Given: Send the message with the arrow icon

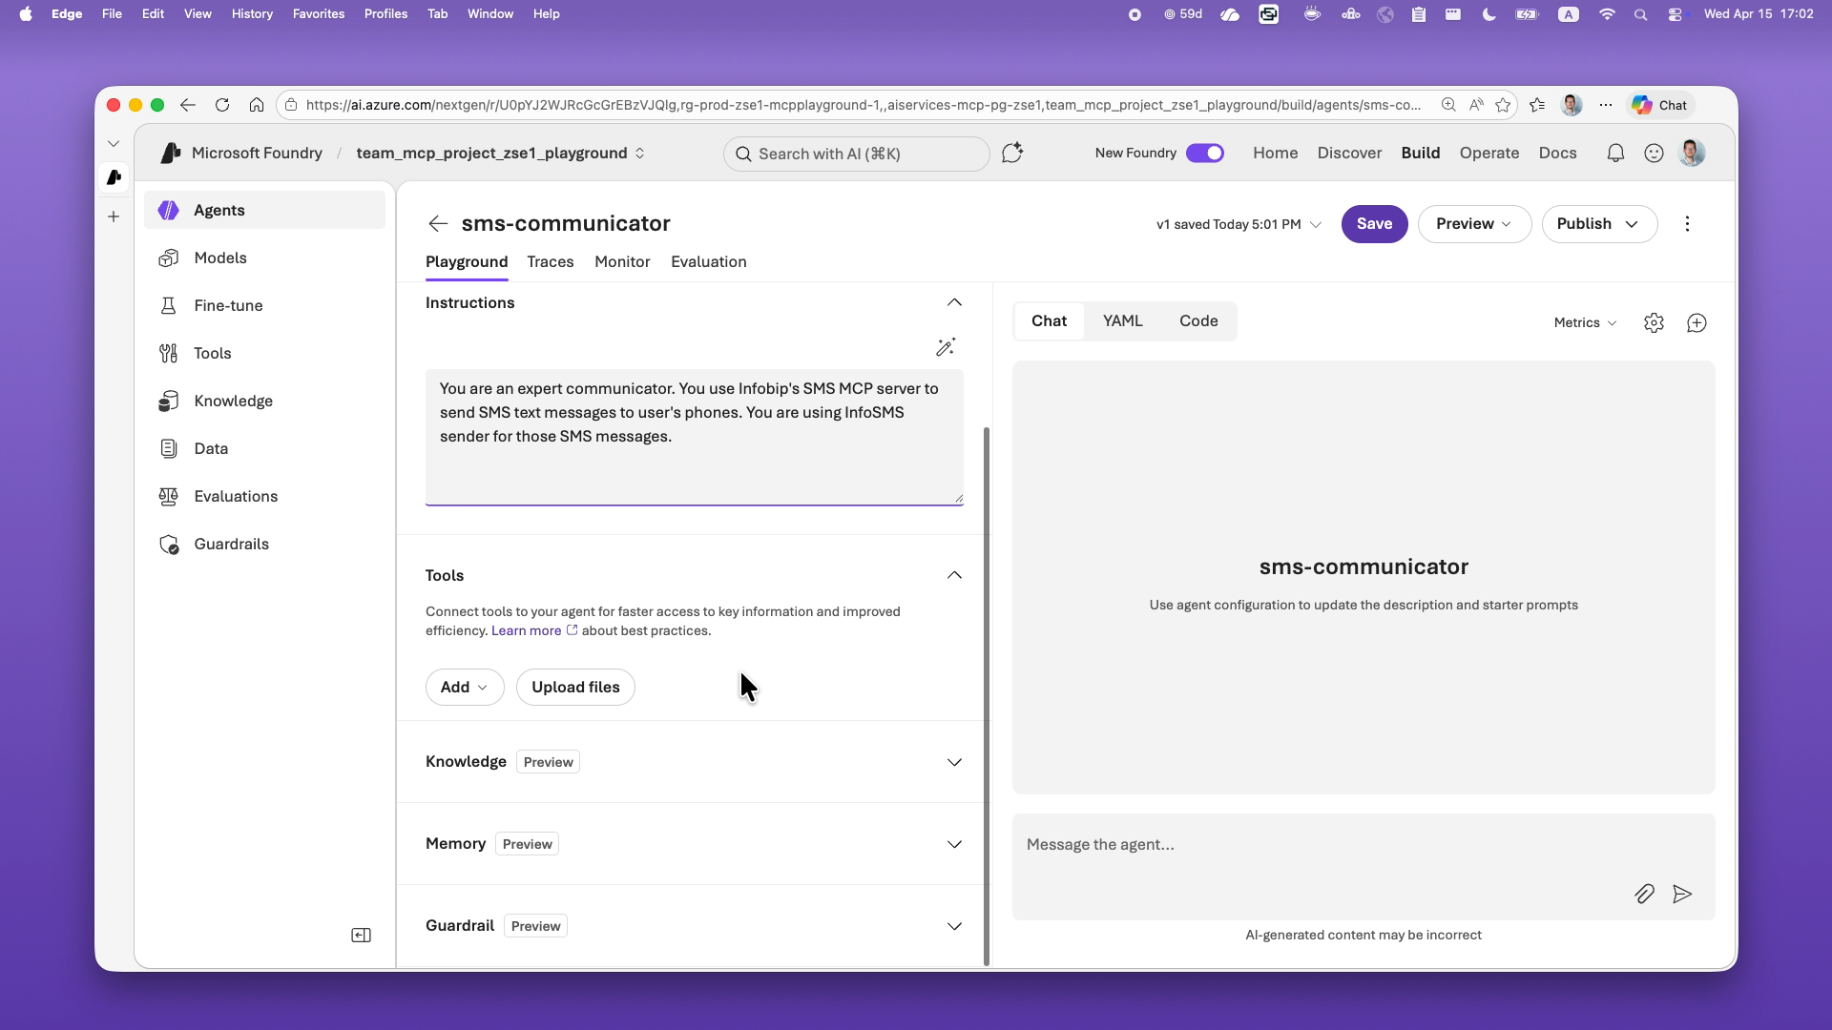Looking at the screenshot, I should point(1683,894).
